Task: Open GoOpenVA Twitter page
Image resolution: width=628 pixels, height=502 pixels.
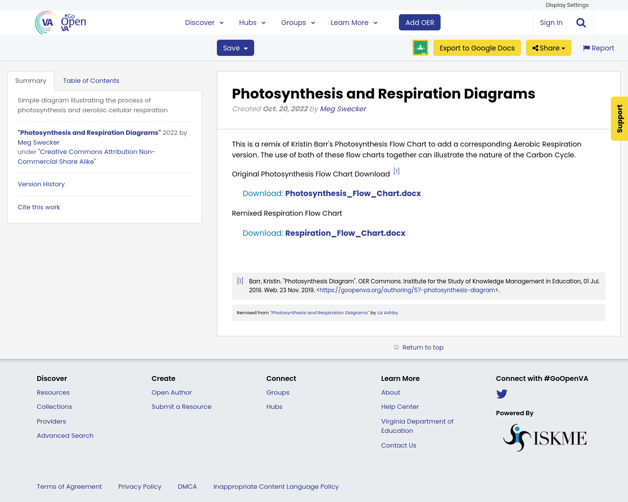Action: point(501,393)
